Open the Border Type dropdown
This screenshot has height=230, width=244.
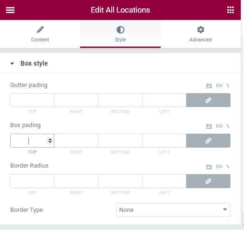click(173, 210)
